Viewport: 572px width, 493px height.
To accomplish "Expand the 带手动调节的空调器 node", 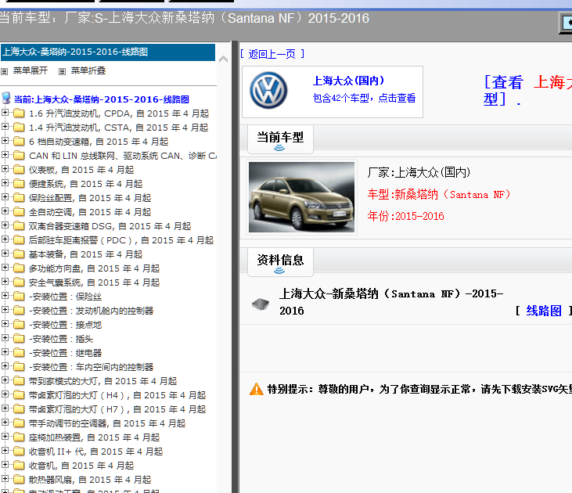I will (5, 423).
